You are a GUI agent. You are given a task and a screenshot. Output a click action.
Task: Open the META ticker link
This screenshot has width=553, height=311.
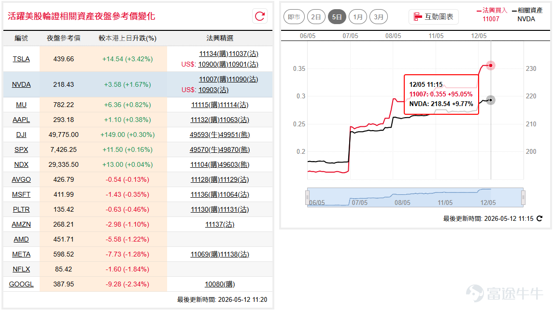tap(21, 254)
